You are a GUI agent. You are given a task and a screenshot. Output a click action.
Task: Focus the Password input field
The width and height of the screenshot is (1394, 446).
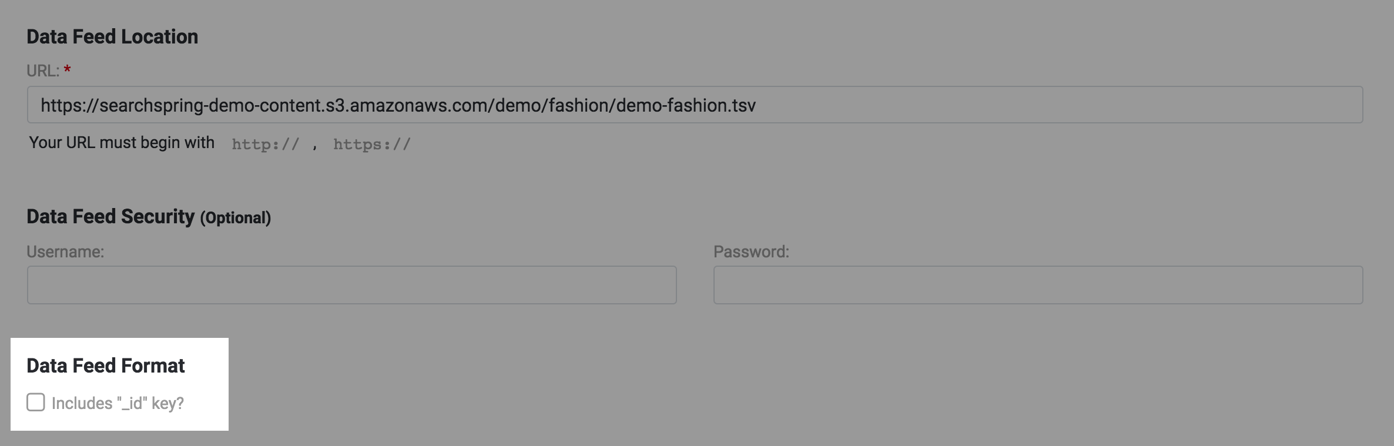tap(1037, 285)
